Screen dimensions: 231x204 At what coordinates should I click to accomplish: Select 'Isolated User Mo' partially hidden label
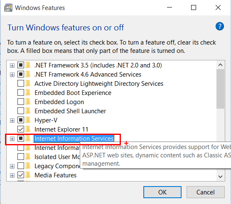coord(57,157)
